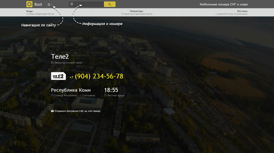The width and height of the screenshot is (274, 153).
Task: Open 'Отправить бесплатно СМС на этот номер'
Action: pos(77,111)
